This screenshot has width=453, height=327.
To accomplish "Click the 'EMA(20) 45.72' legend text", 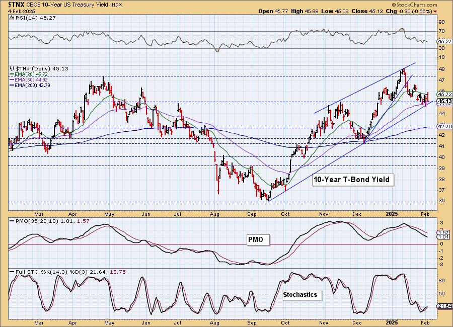I will [x=31, y=74].
